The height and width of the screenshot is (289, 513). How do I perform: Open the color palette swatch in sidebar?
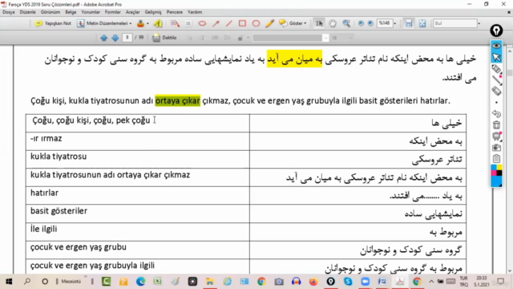pos(496,176)
